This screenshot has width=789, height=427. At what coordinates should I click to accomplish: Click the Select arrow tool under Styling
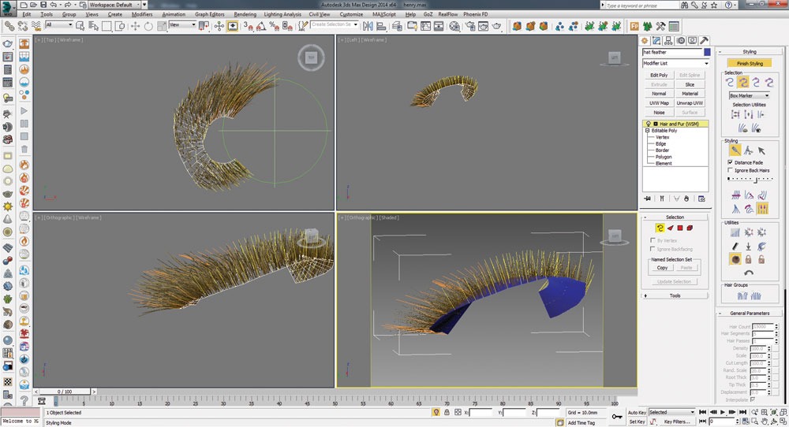[761, 150]
